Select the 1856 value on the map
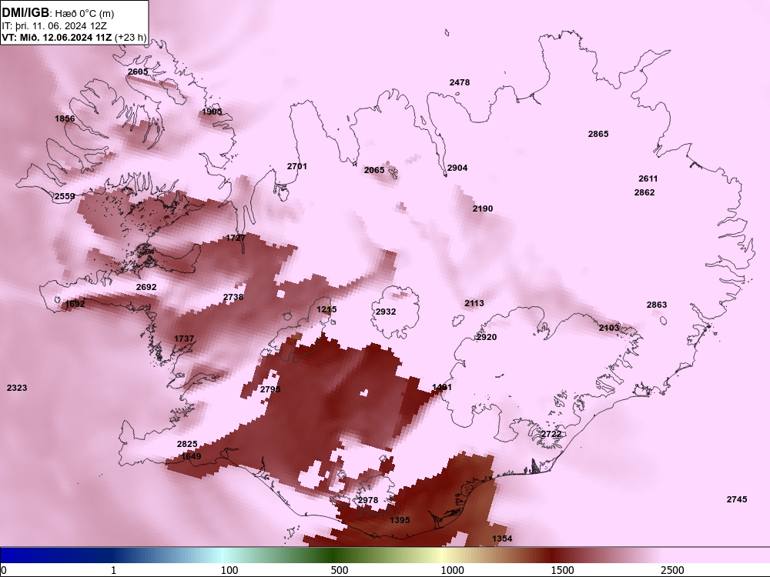This screenshot has width=770, height=577. [65, 118]
